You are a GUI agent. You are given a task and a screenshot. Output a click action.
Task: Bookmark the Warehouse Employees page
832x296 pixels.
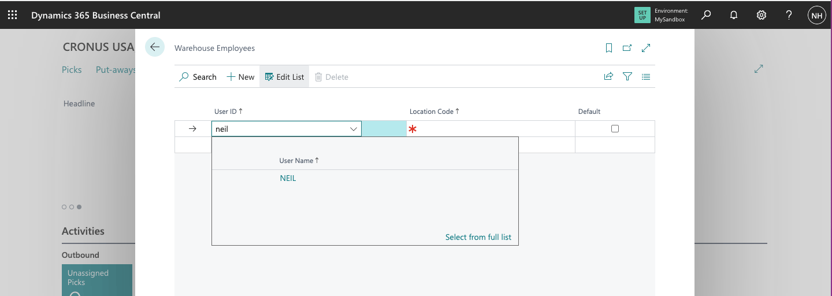point(609,49)
